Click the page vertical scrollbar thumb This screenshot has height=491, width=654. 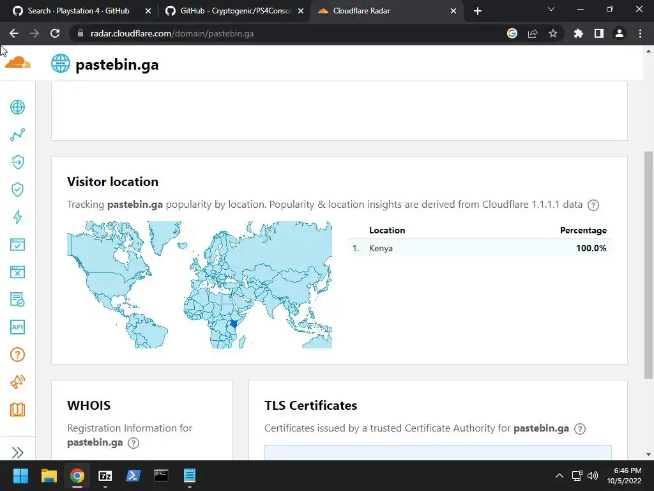point(648,265)
